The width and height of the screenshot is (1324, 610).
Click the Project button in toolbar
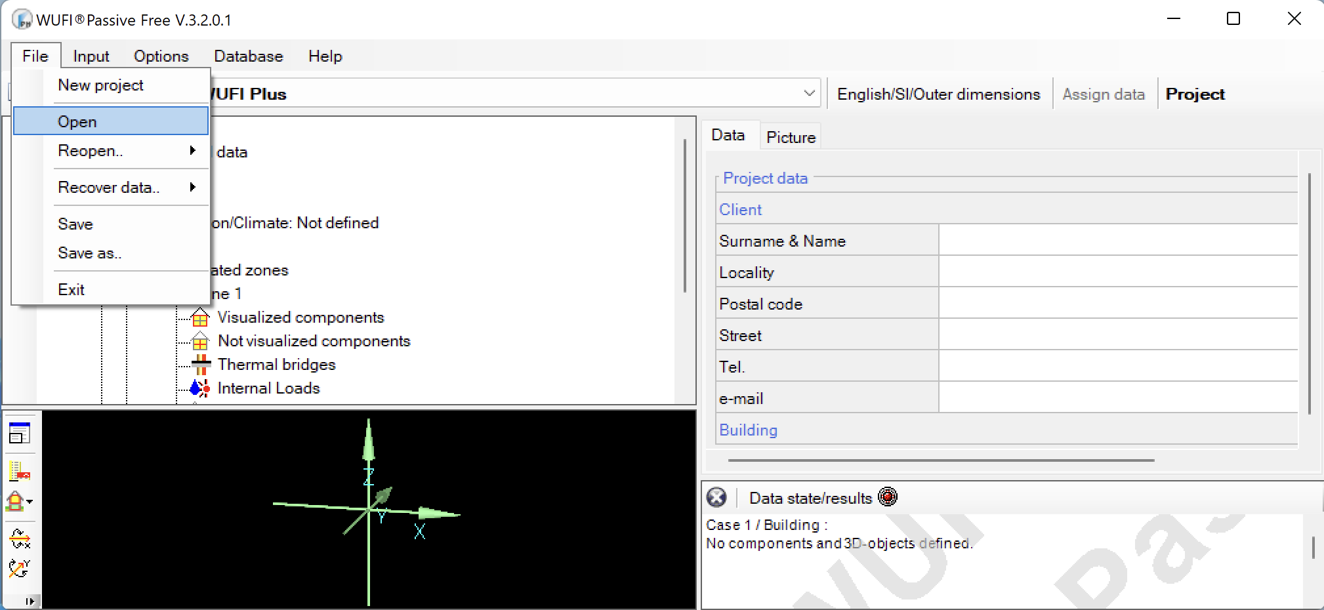pos(1195,94)
